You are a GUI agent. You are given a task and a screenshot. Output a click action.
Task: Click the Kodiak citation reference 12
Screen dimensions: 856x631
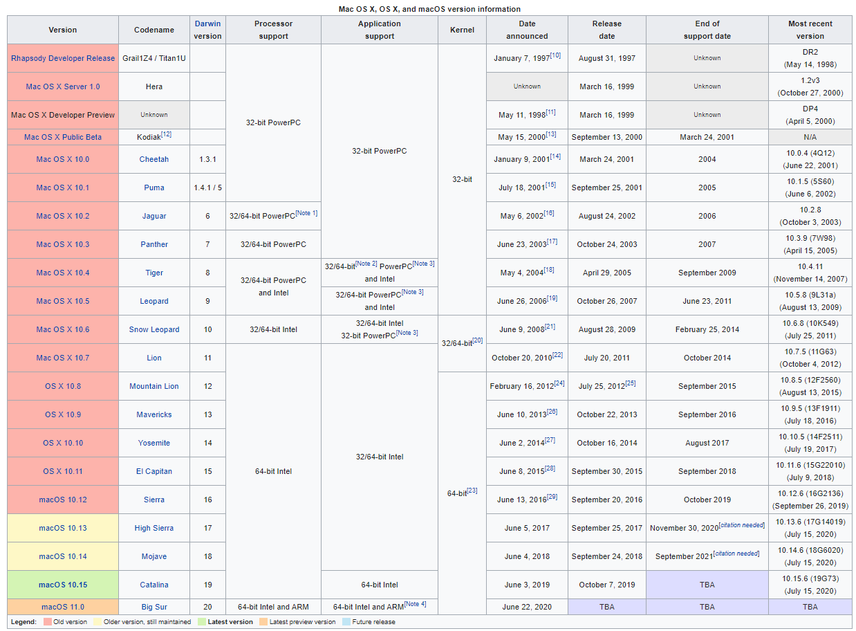pyautogui.click(x=167, y=133)
